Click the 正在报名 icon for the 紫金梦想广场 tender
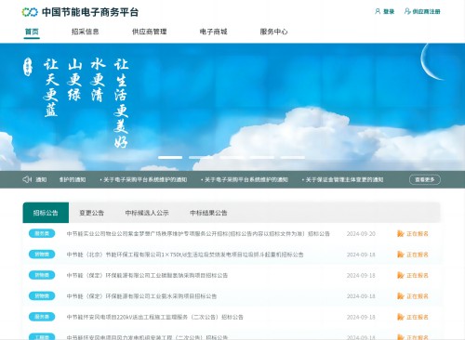This screenshot has width=465, height=340. tap(401, 233)
